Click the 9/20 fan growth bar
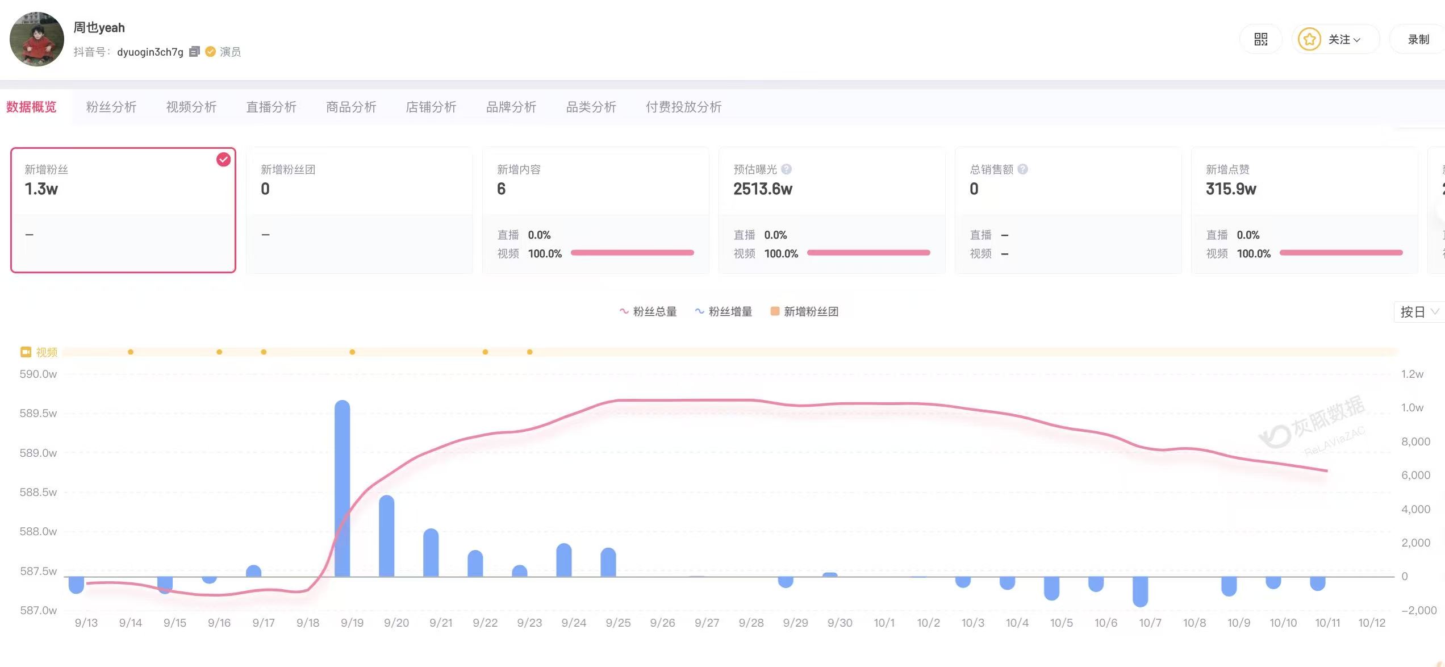The image size is (1445, 667). coord(387,536)
